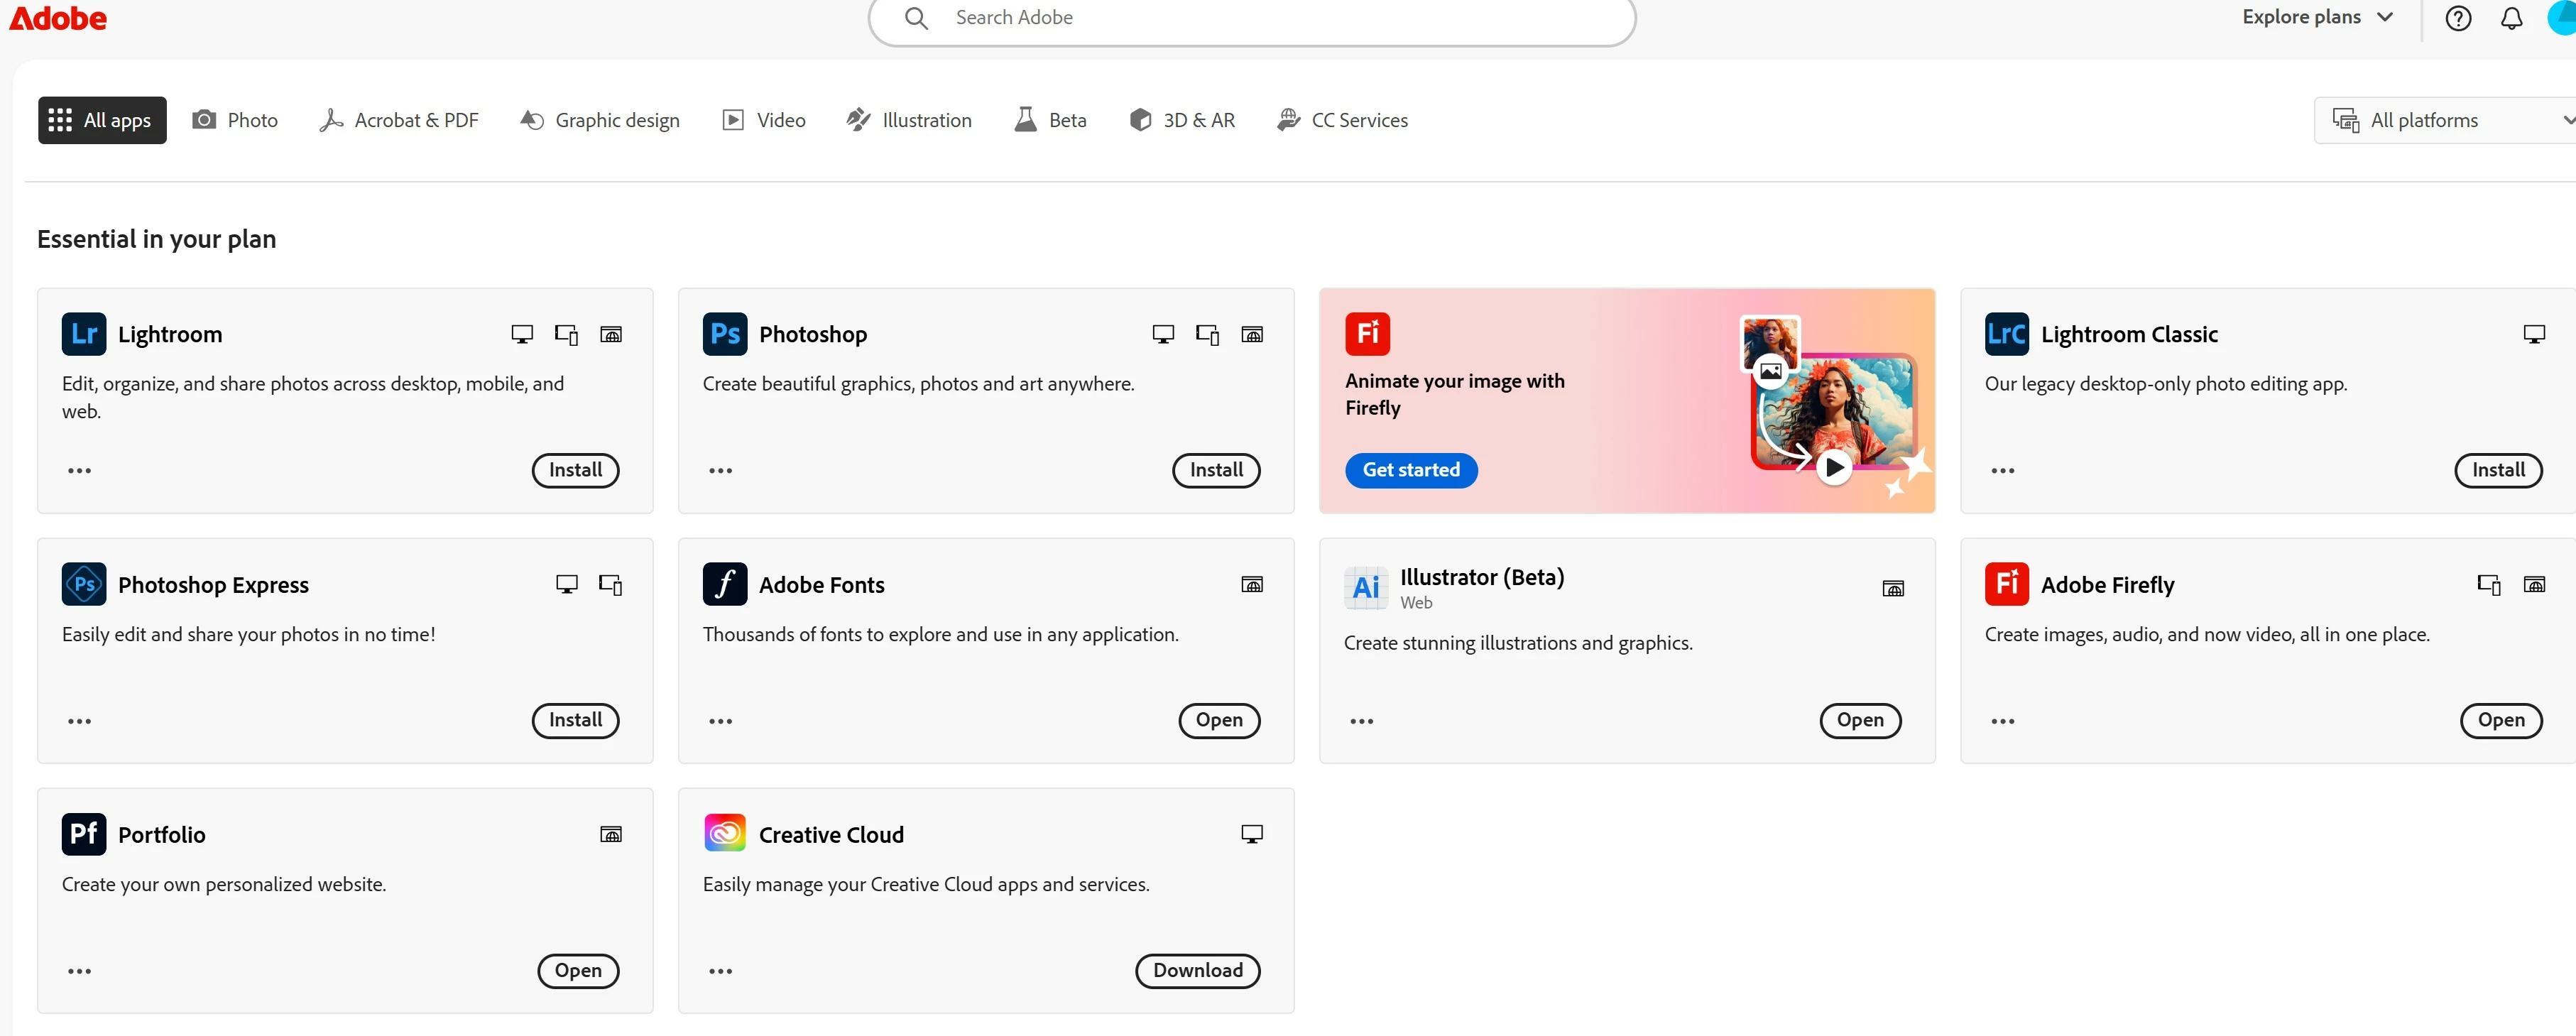Click the Creative Cloud rainbow icon

pyautogui.click(x=724, y=834)
